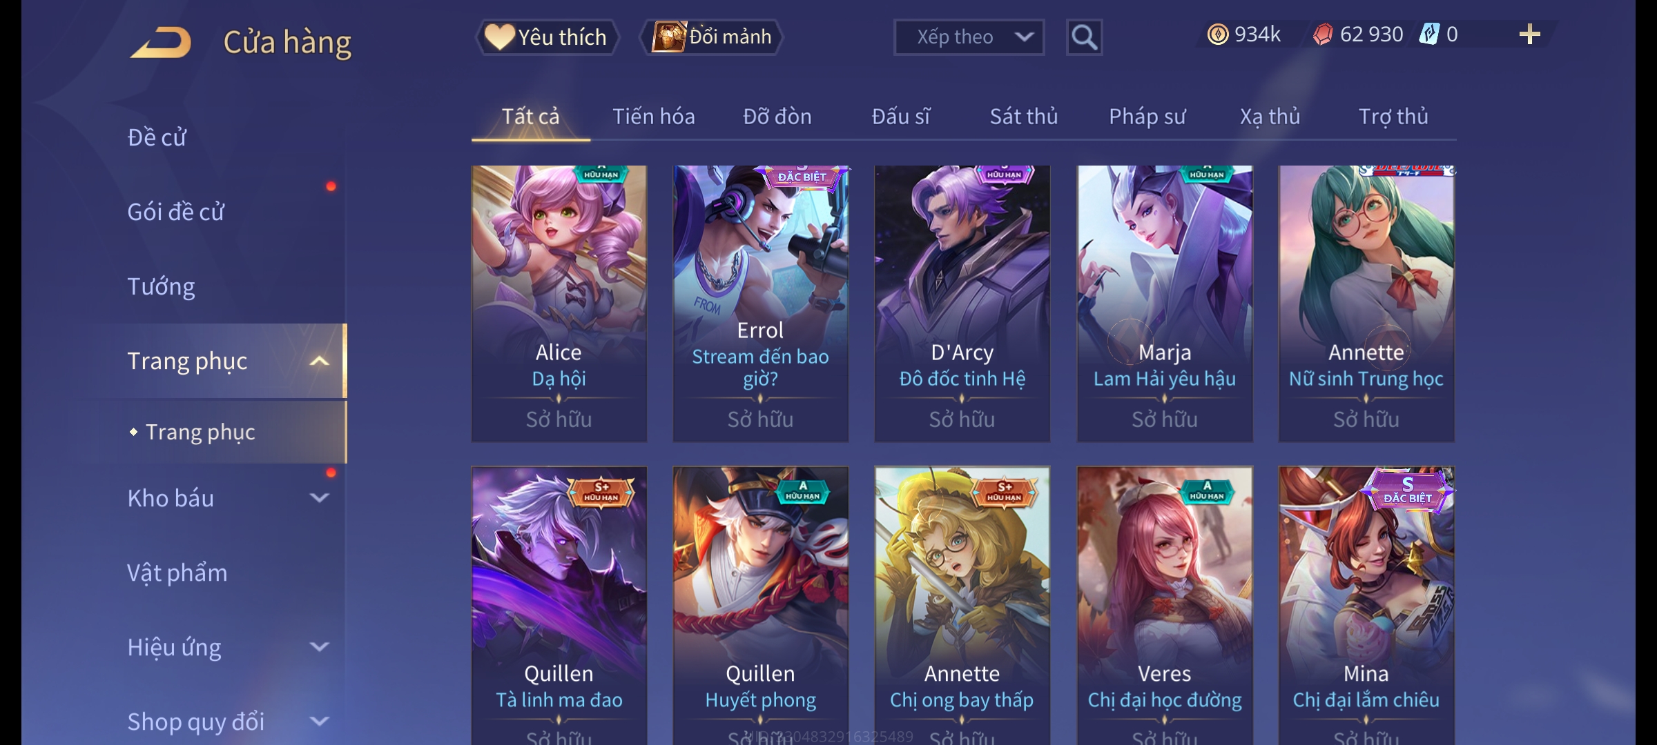Open Gói đề cử in sidebar

click(175, 212)
